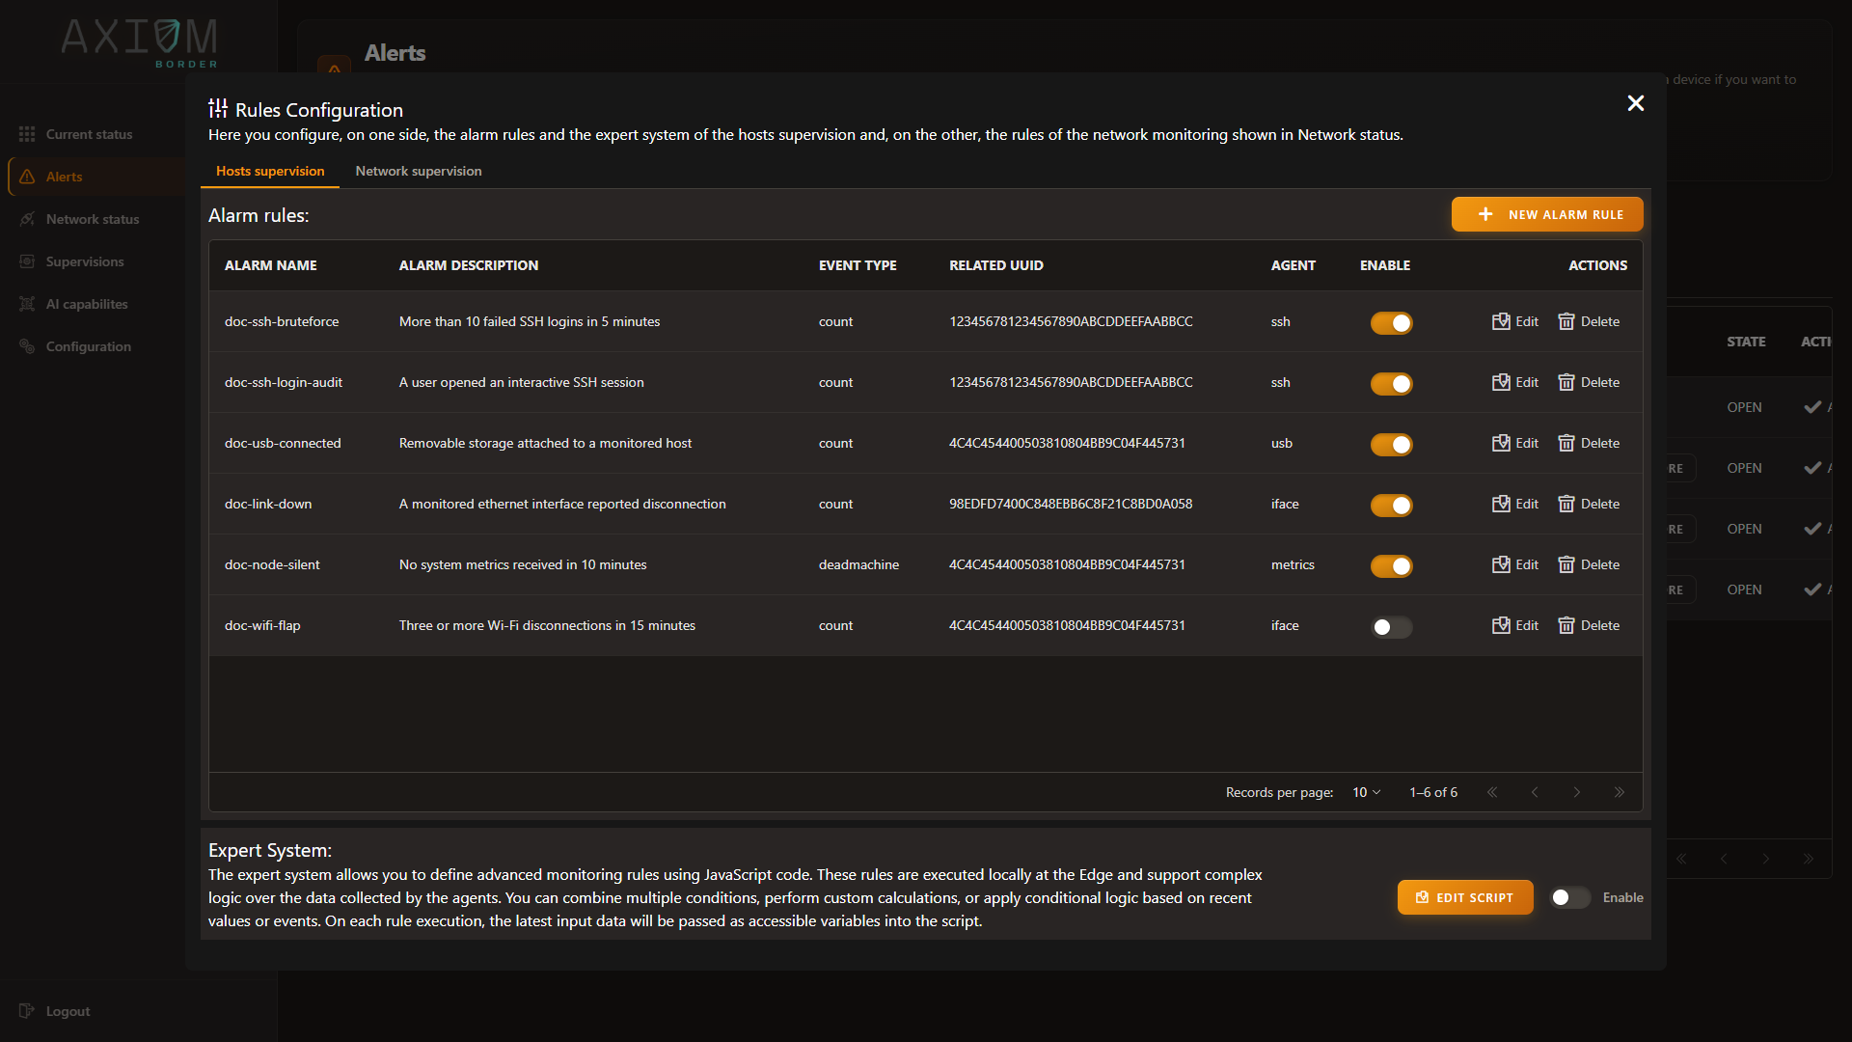1852x1042 pixels.
Task: Click the Agent column header
Action: [1294, 265]
